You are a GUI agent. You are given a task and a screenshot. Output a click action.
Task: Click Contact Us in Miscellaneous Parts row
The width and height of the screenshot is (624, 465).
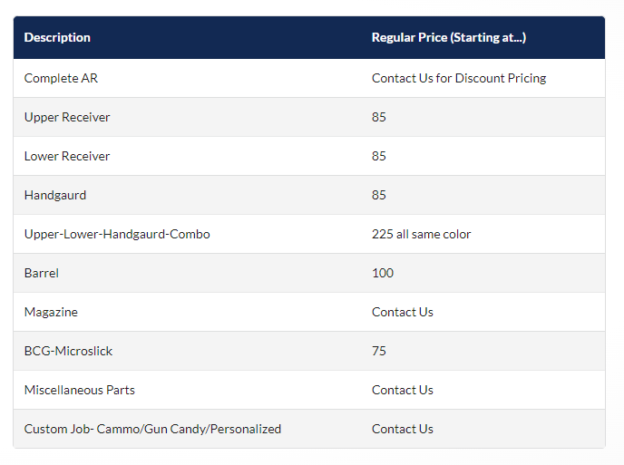click(x=403, y=390)
